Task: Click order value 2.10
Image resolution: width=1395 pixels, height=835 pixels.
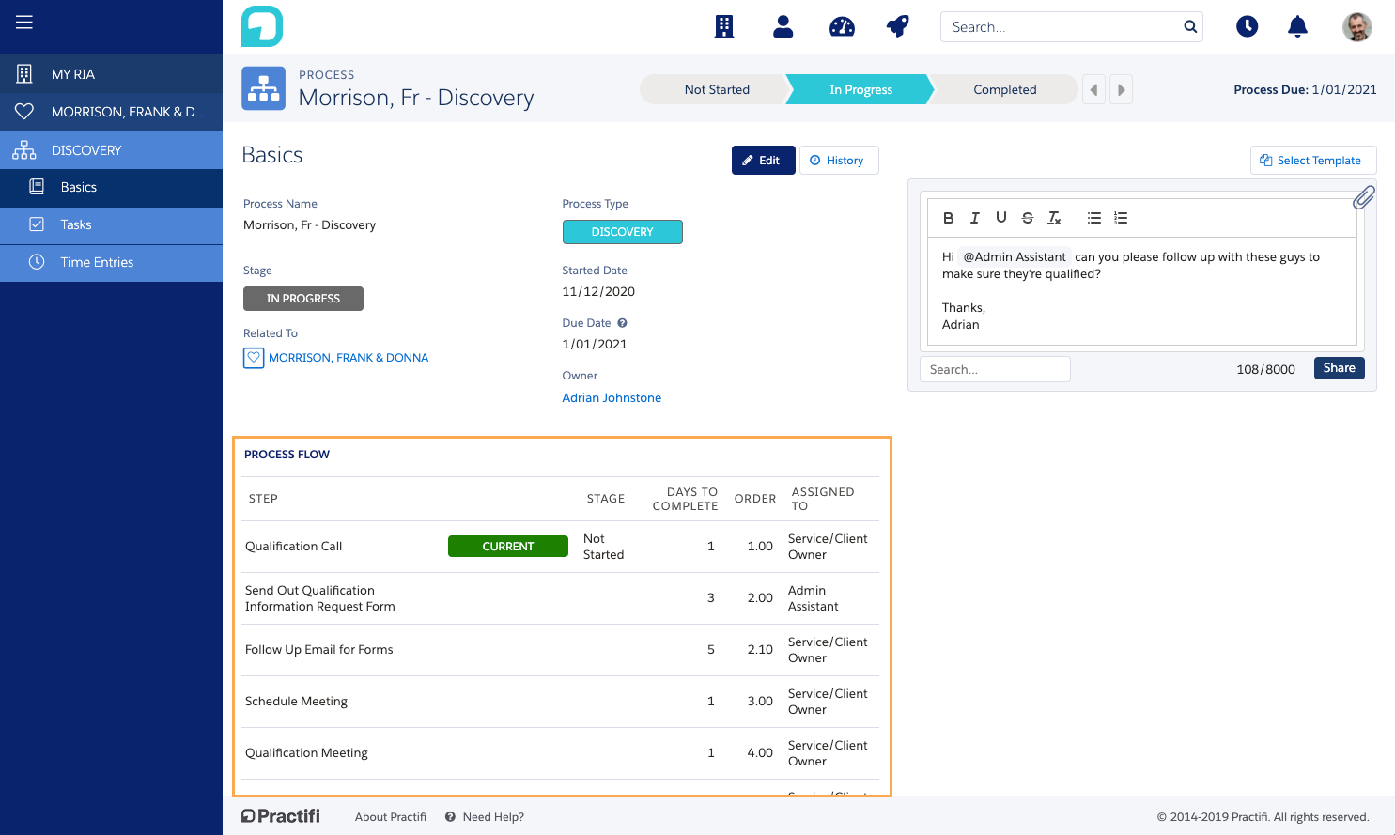Action: point(760,650)
